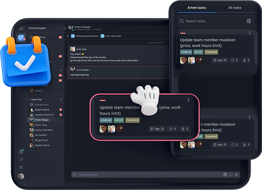Collapse the sidebar with the left chevron button
This screenshot has height=190, width=262.
click(64, 28)
